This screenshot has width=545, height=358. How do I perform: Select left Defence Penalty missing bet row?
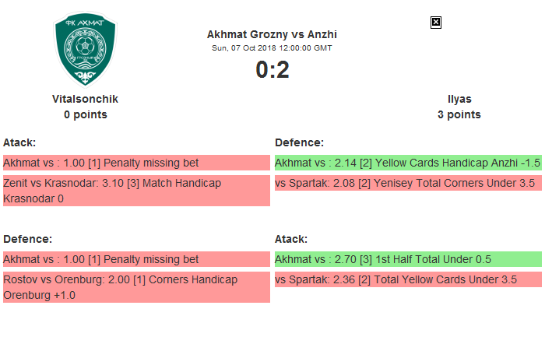point(136,259)
